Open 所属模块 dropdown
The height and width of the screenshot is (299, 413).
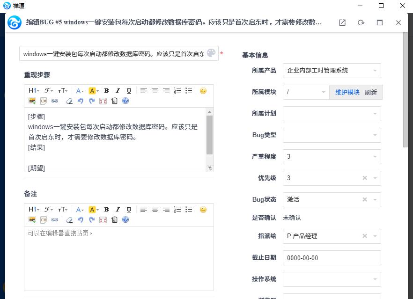(306, 92)
